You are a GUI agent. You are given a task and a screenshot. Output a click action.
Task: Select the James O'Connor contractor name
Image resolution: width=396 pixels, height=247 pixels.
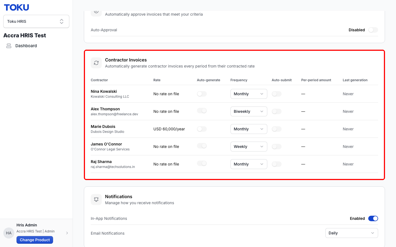pyautogui.click(x=106, y=144)
